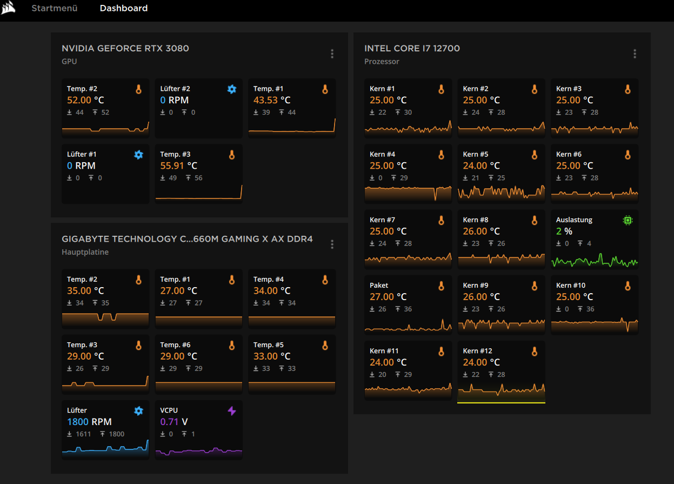Click thermometer icon on Kern #7
This screenshot has width=674, height=484.
click(x=441, y=220)
